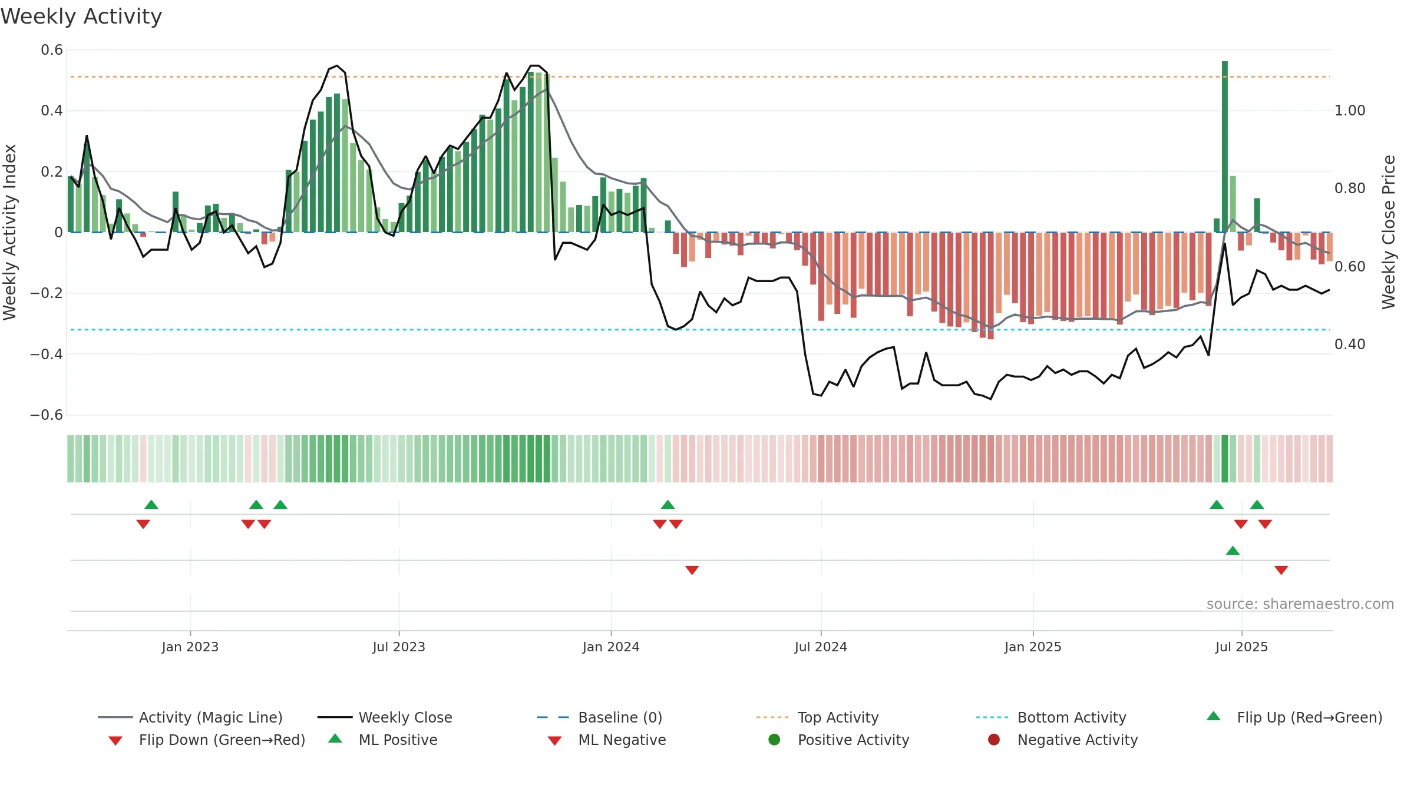
Task: Click the tallest green bar near Jul 2025
Action: click(1225, 147)
